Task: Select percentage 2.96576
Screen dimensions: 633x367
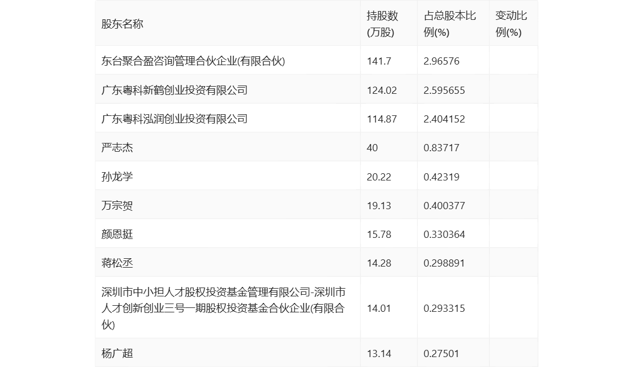Action: [x=441, y=61]
